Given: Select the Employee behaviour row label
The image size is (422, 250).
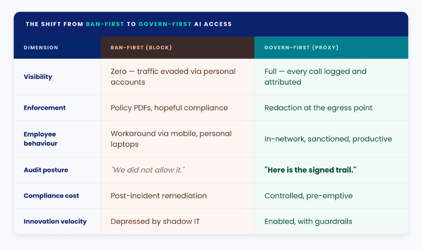Looking at the screenshot, I should [x=41, y=139].
